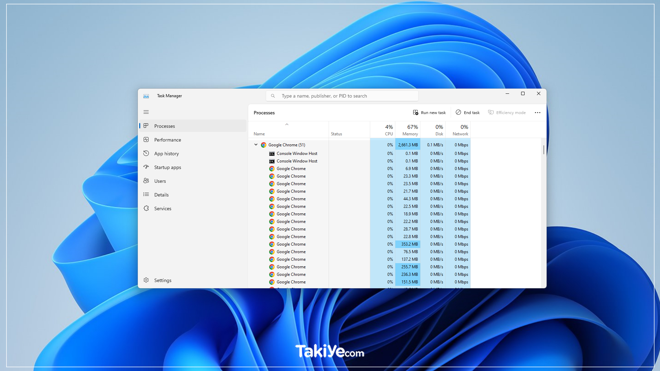The width and height of the screenshot is (660, 371).
Task: Click the End task button label
Action: pyautogui.click(x=472, y=113)
